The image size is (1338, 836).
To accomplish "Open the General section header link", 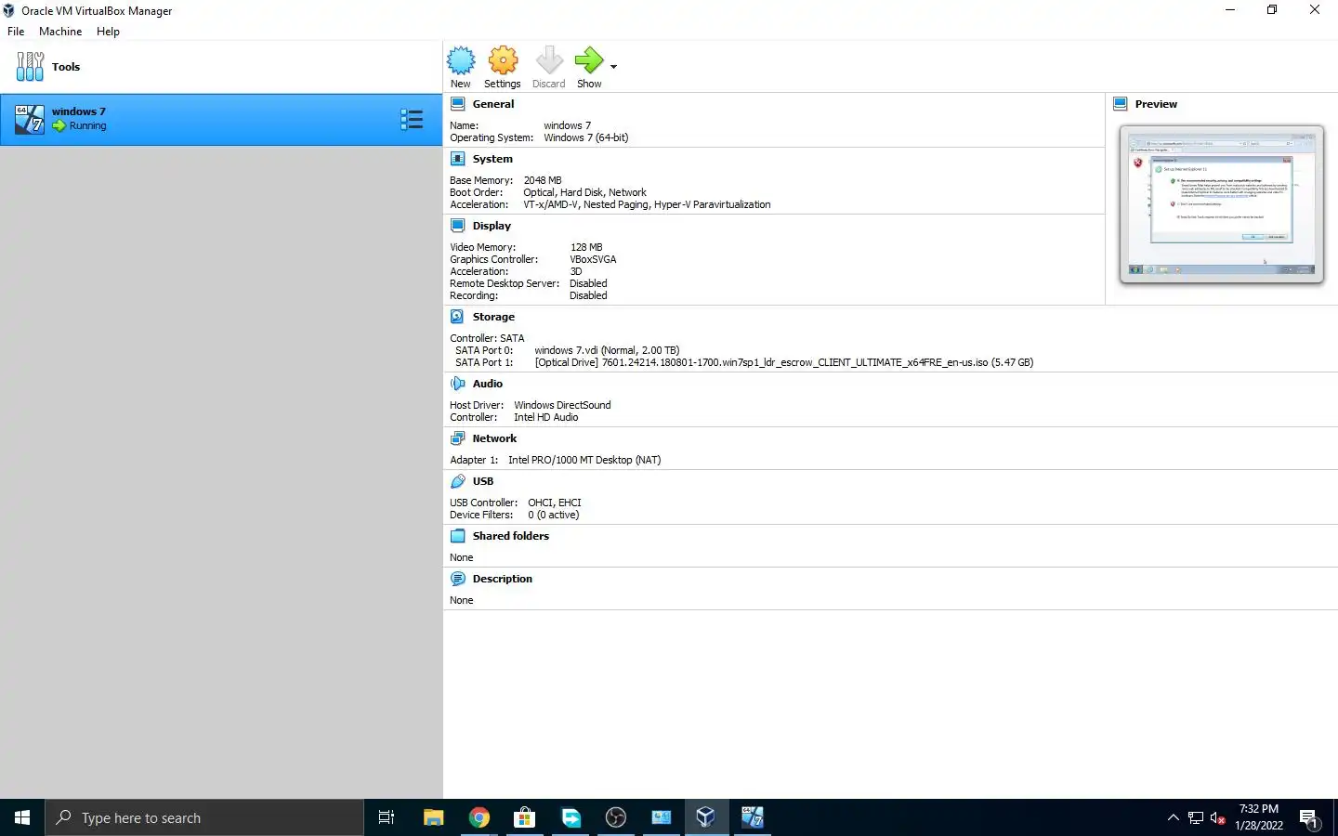I will [x=493, y=104].
